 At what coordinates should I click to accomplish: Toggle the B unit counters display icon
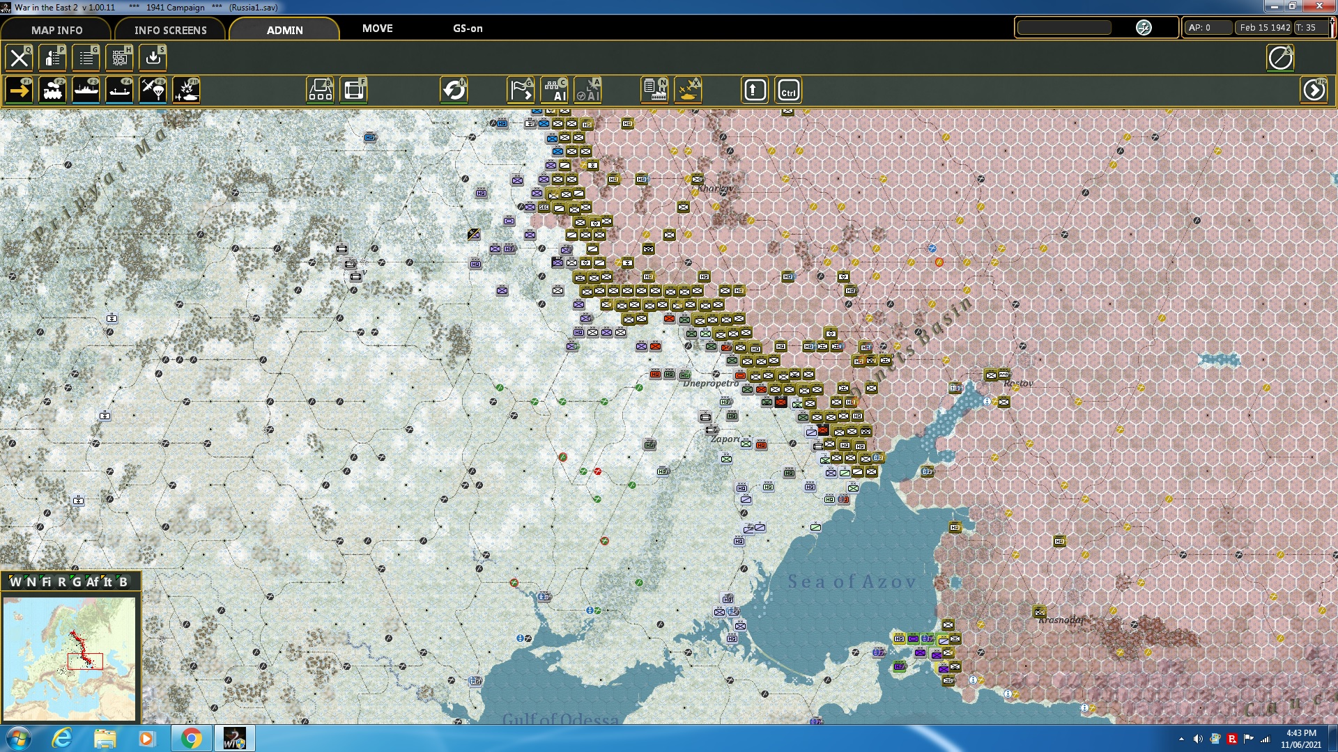(x=320, y=89)
